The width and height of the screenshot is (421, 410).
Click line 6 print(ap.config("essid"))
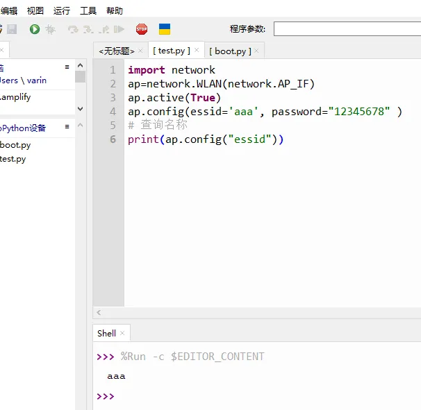(206, 139)
